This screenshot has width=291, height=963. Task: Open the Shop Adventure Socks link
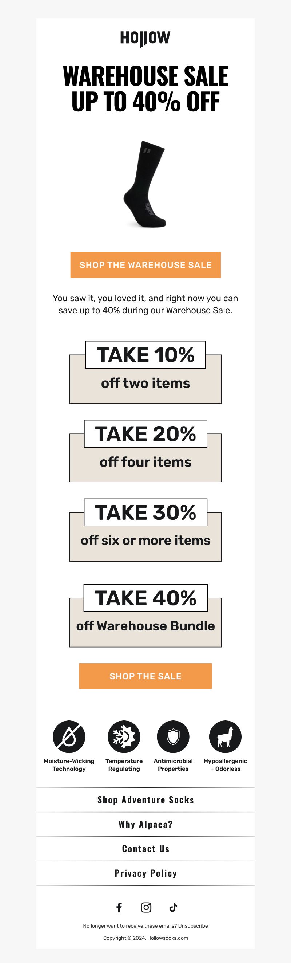pos(146,799)
